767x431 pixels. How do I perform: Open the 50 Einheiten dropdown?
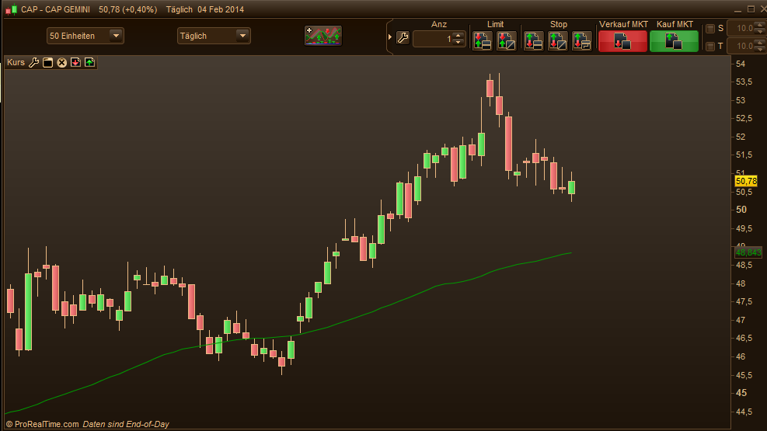click(x=85, y=36)
